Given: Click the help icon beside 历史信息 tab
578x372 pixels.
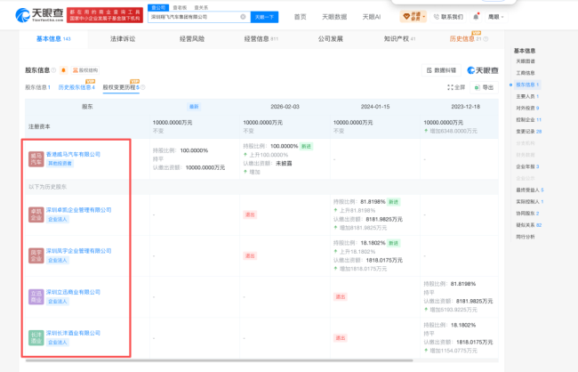Looking at the screenshot, I should tap(486, 39).
